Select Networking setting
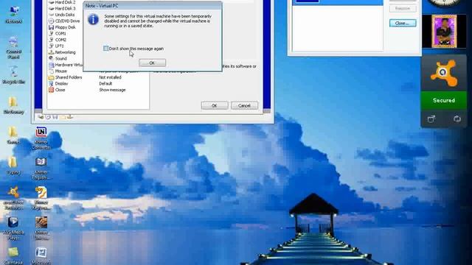 (x=62, y=52)
